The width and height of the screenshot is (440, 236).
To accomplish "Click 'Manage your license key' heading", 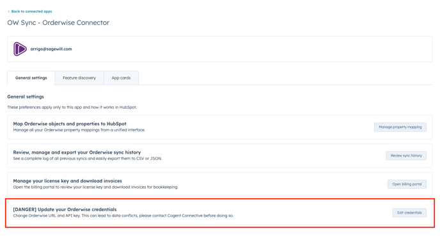I will pos(67,181).
